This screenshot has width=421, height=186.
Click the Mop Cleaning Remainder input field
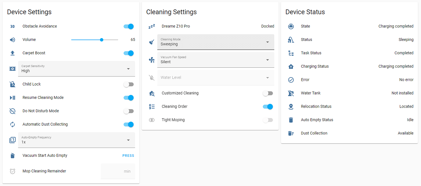[118, 171]
